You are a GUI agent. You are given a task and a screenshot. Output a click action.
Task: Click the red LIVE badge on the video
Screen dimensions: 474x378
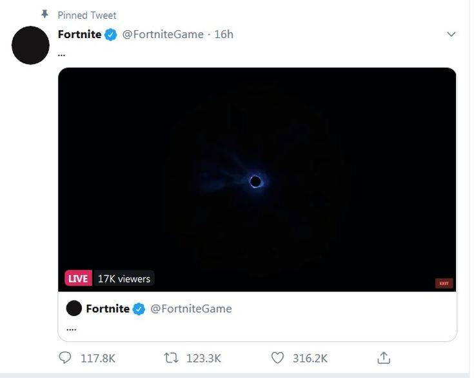pos(78,279)
